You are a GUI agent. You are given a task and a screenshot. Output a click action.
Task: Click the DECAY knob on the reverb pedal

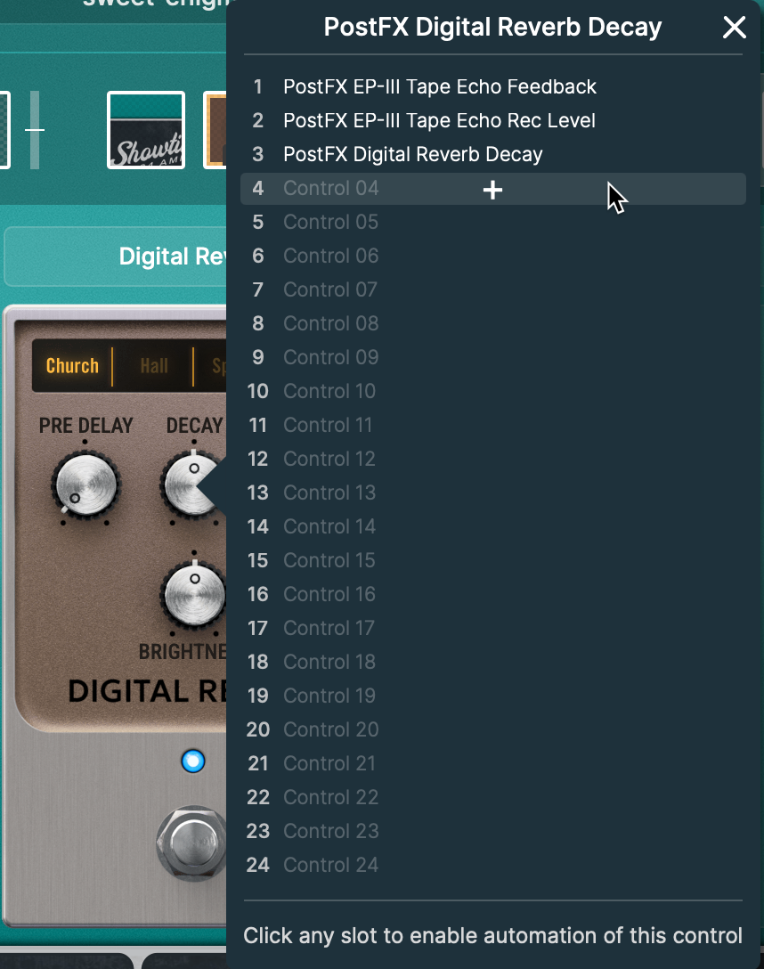pyautogui.click(x=191, y=485)
